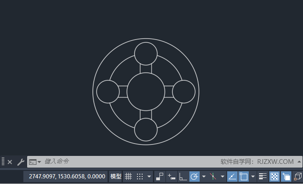Open polar tracking angle dropdown
This screenshot has width=303, height=184.
point(204,177)
